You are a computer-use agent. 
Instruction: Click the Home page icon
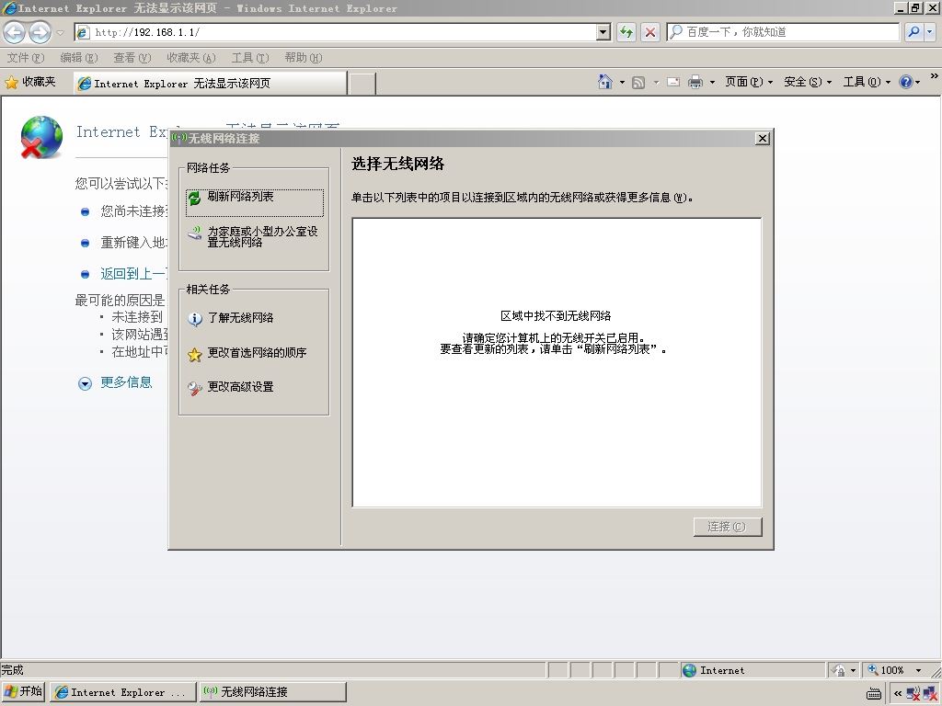[605, 82]
